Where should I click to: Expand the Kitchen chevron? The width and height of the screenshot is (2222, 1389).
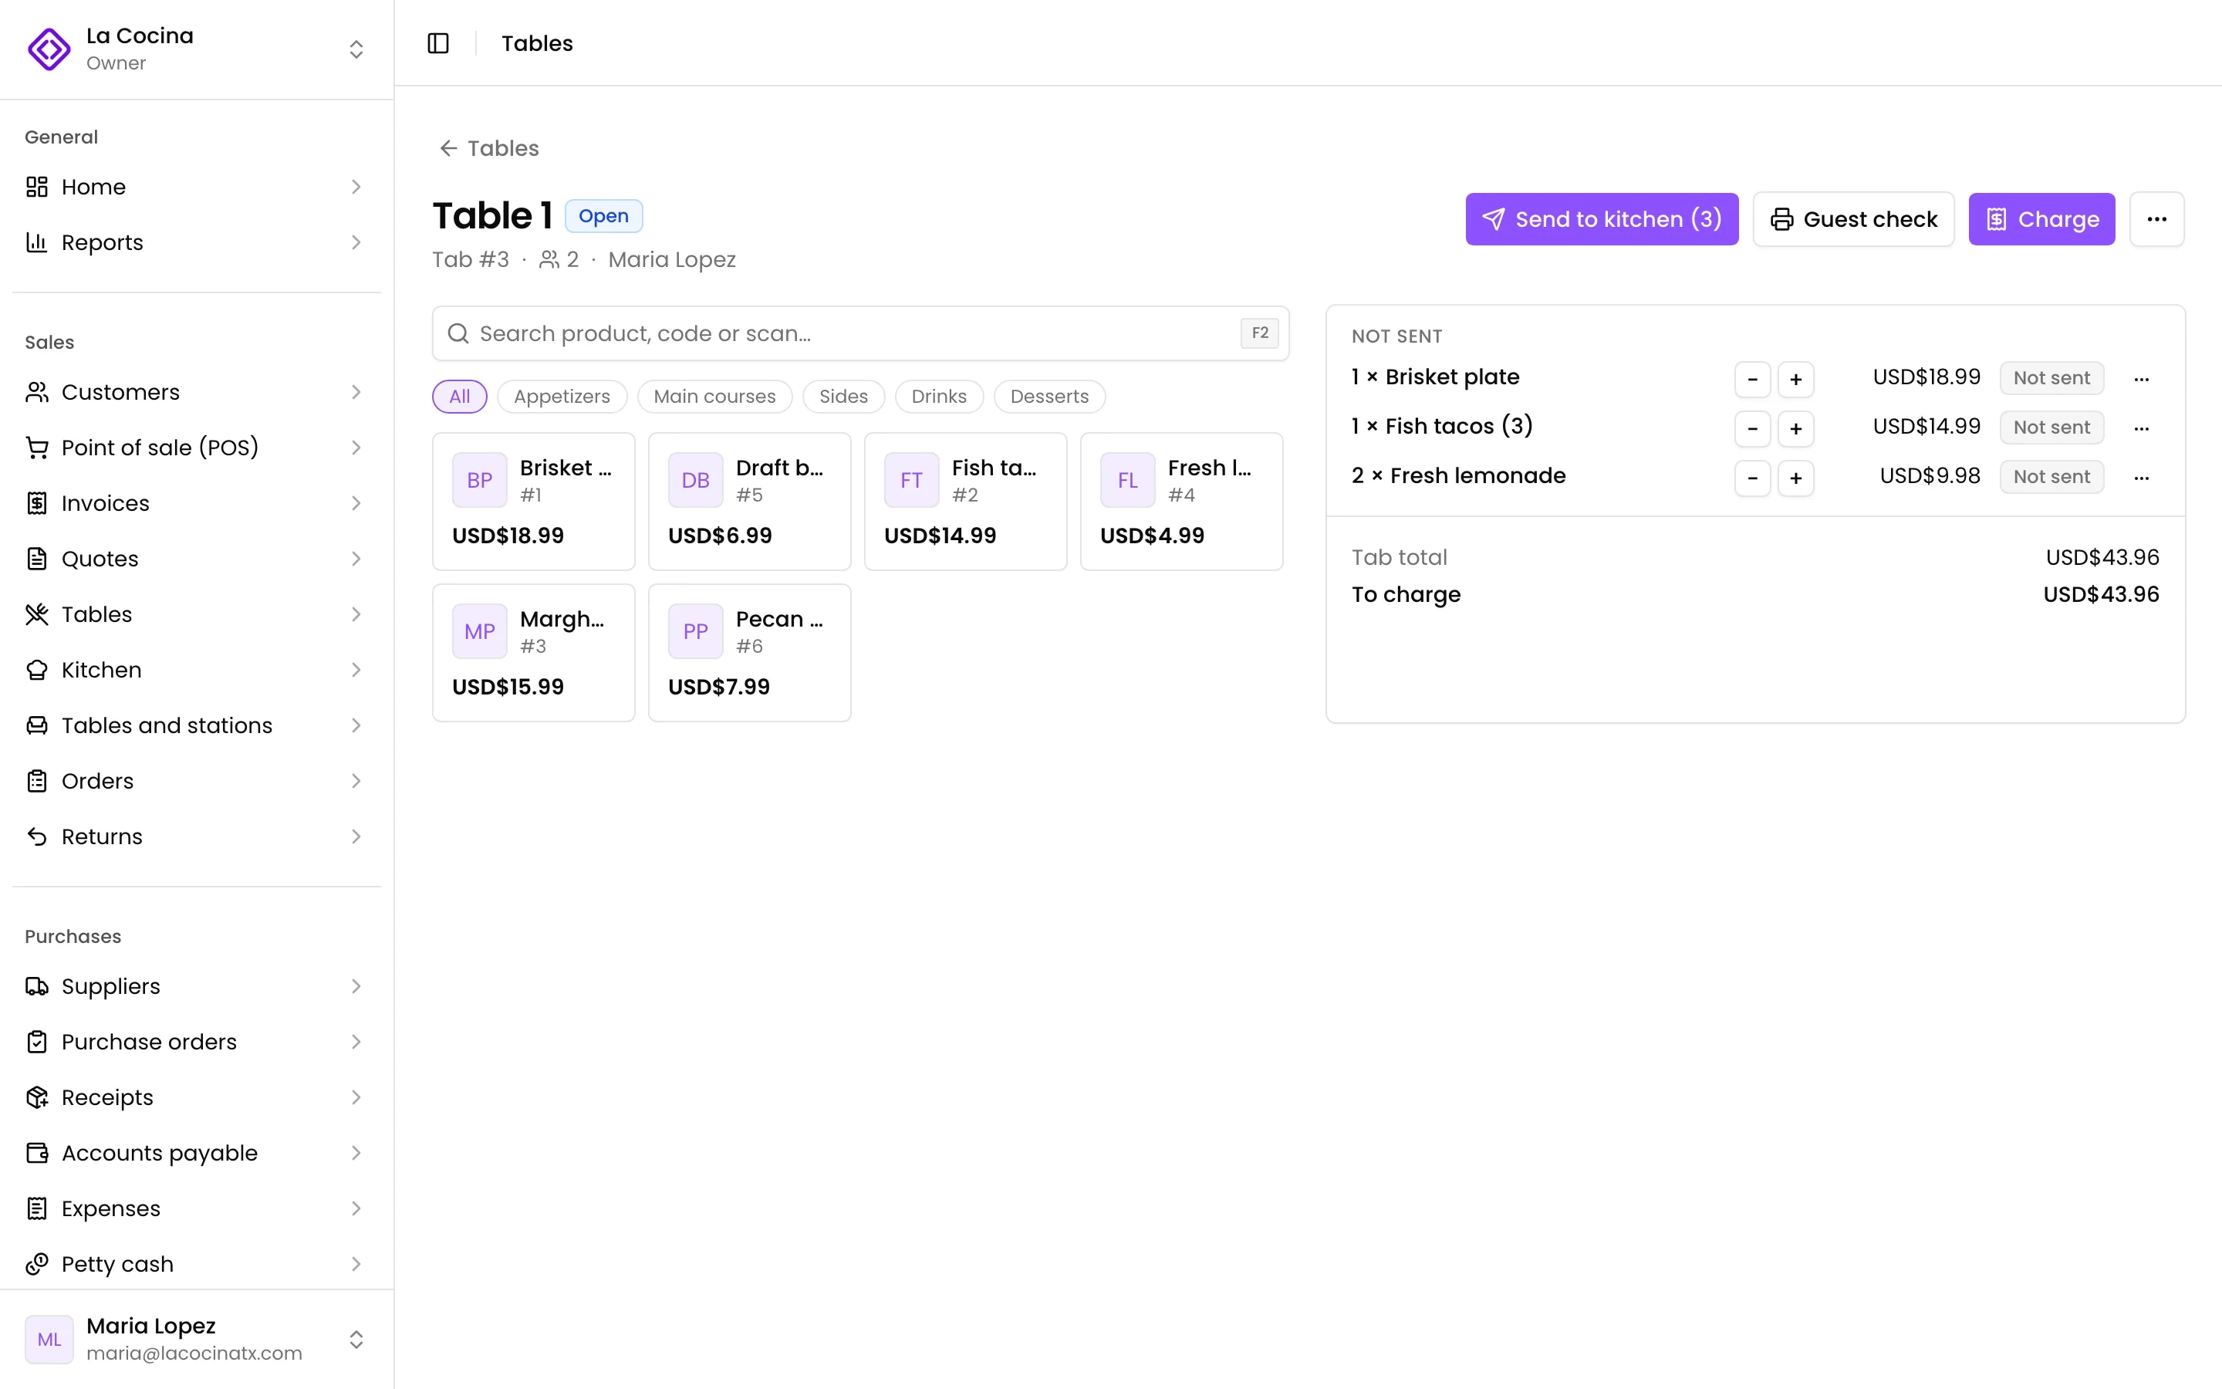(x=356, y=670)
